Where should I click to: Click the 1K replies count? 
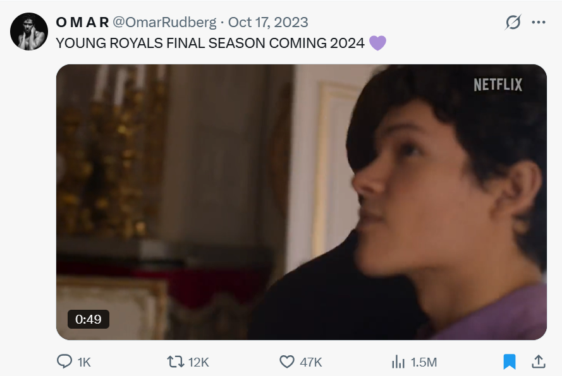click(x=84, y=362)
